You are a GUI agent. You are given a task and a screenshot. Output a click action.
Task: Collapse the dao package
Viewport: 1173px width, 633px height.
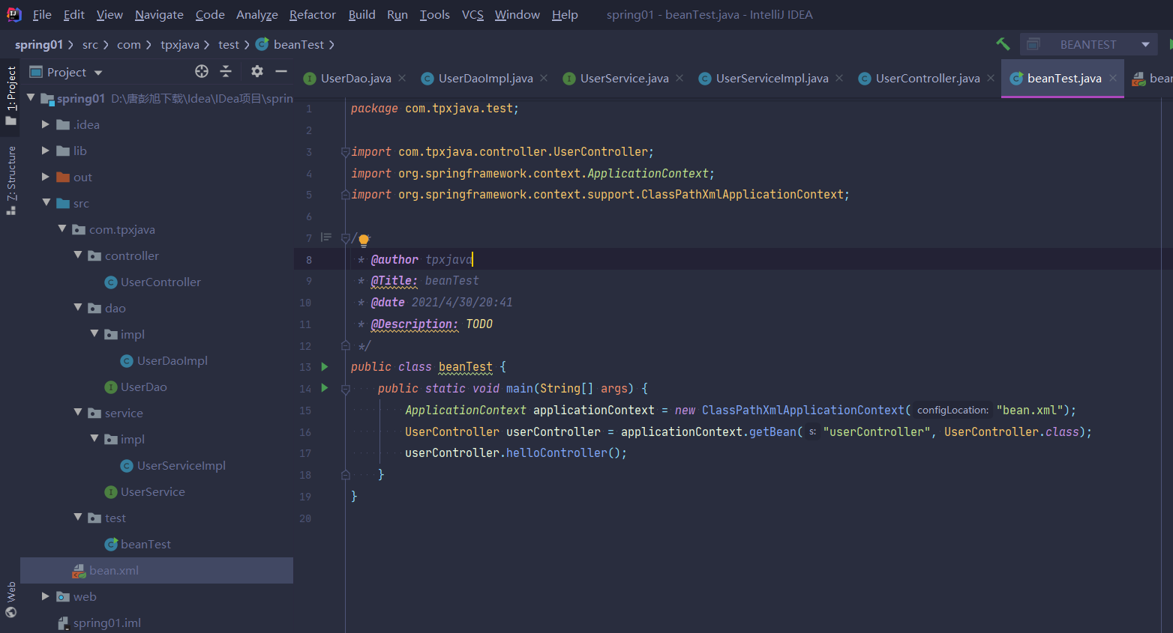point(78,307)
